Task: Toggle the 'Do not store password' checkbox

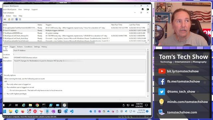Action: [8, 90]
